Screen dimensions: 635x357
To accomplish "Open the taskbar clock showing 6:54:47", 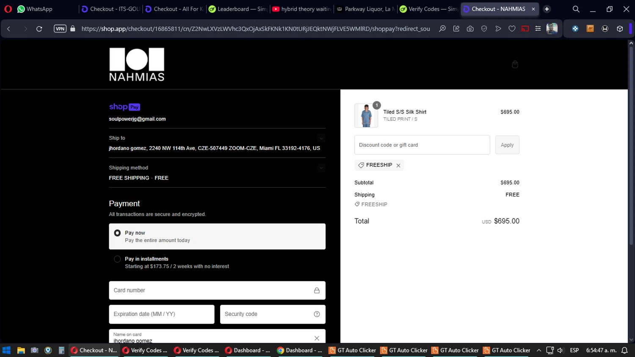I will (x=601, y=350).
